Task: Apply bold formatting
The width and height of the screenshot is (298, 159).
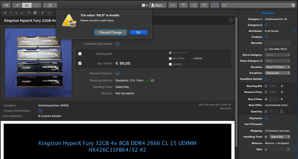Action: 5,13
